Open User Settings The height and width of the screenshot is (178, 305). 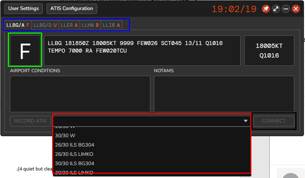click(24, 9)
